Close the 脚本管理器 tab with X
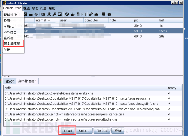The height and width of the screenshot is (136, 188). point(36,81)
